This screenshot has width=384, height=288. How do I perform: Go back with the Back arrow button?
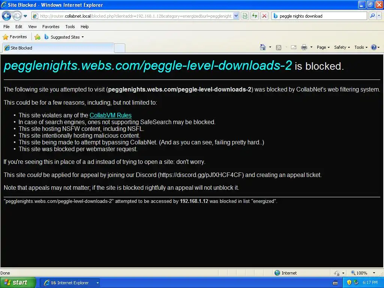pyautogui.click(x=7, y=16)
